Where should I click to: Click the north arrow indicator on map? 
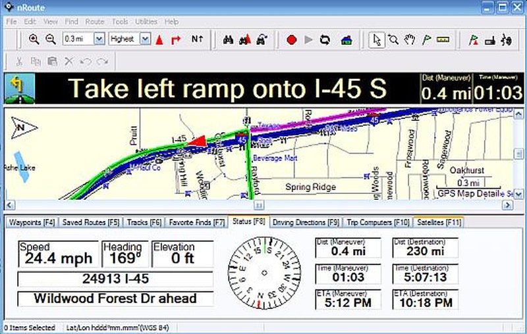pos(24,128)
